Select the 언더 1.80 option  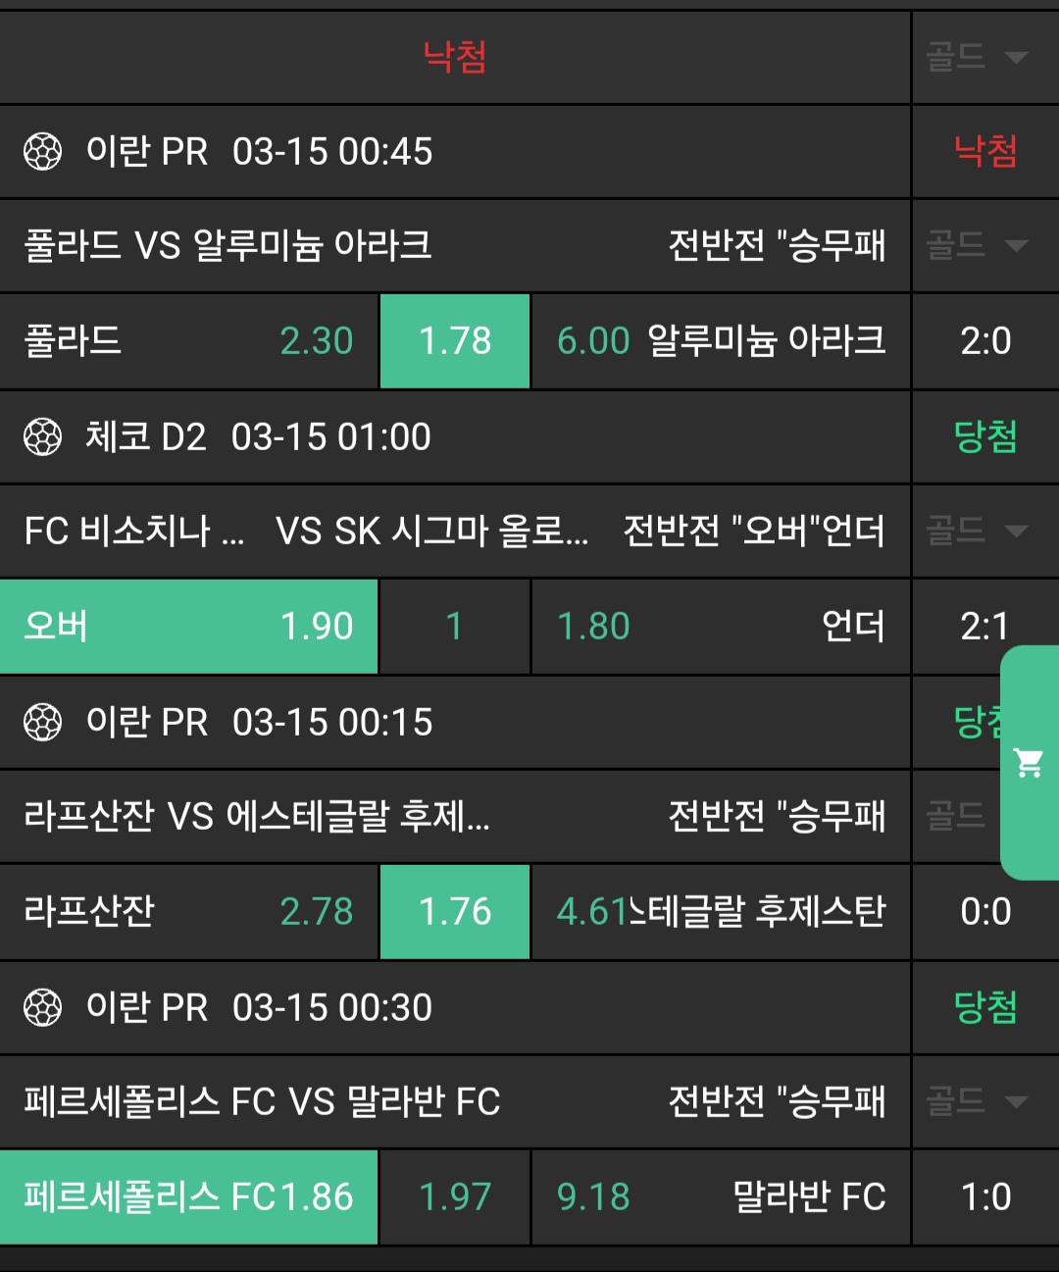pos(721,627)
